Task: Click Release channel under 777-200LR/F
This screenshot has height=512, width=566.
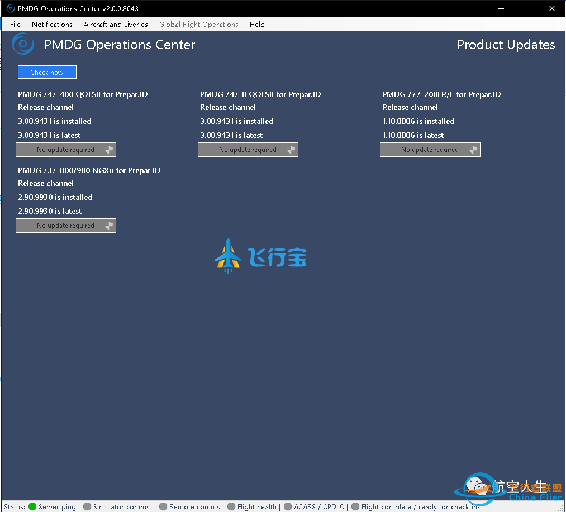Action: point(410,108)
